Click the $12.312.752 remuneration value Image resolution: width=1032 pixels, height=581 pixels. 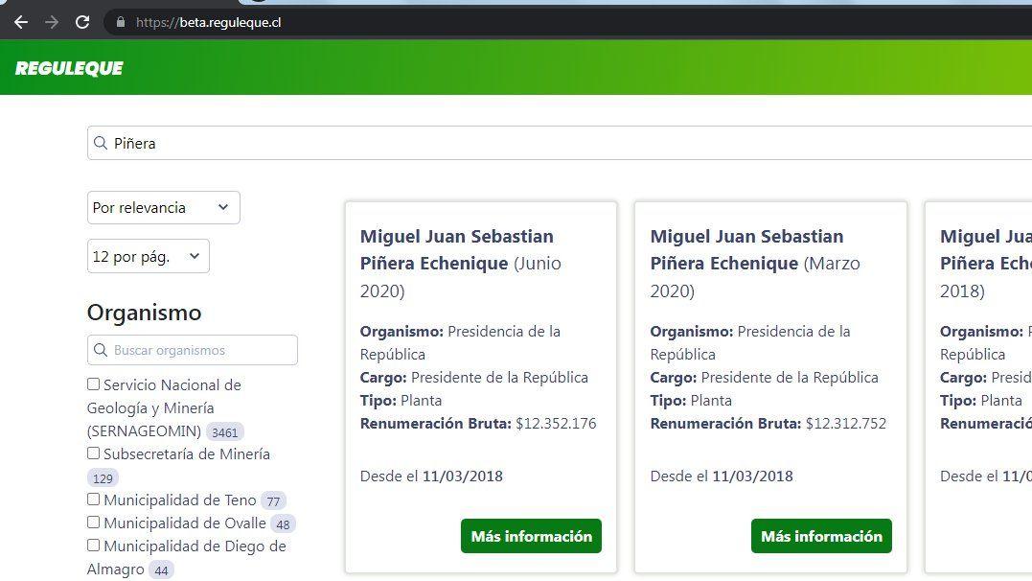tap(846, 424)
